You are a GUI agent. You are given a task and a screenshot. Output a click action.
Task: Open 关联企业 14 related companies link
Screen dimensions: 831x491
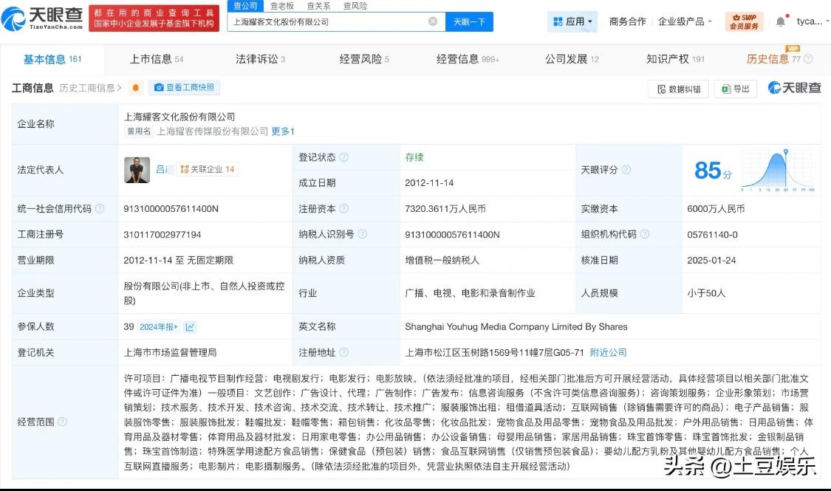pos(208,170)
